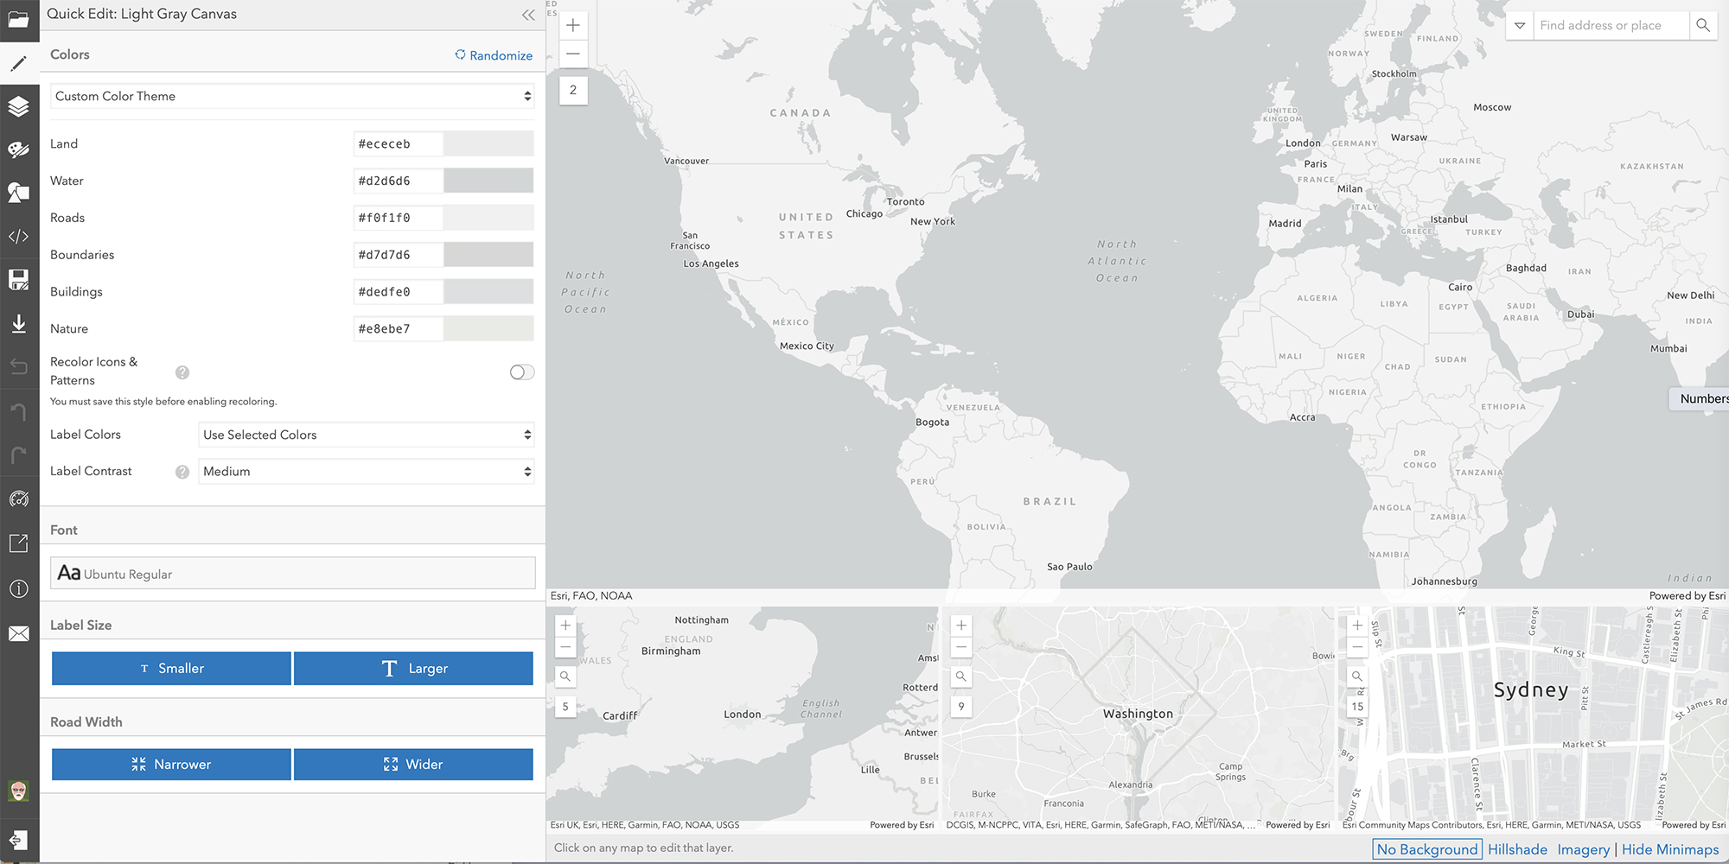This screenshot has width=1729, height=864.
Task: Switch the basemap preview to Hillshade
Action: coord(1517,849)
